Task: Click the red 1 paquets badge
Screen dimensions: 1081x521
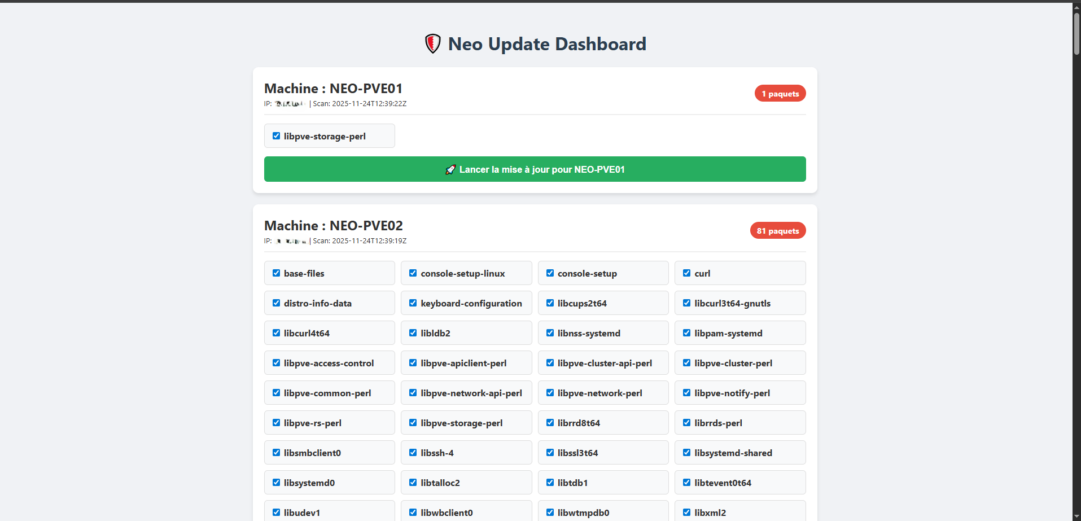Action: tap(780, 94)
